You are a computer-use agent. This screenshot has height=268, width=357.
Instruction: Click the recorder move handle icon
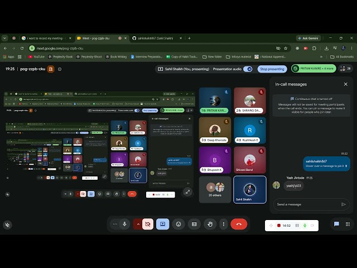coord(271,226)
